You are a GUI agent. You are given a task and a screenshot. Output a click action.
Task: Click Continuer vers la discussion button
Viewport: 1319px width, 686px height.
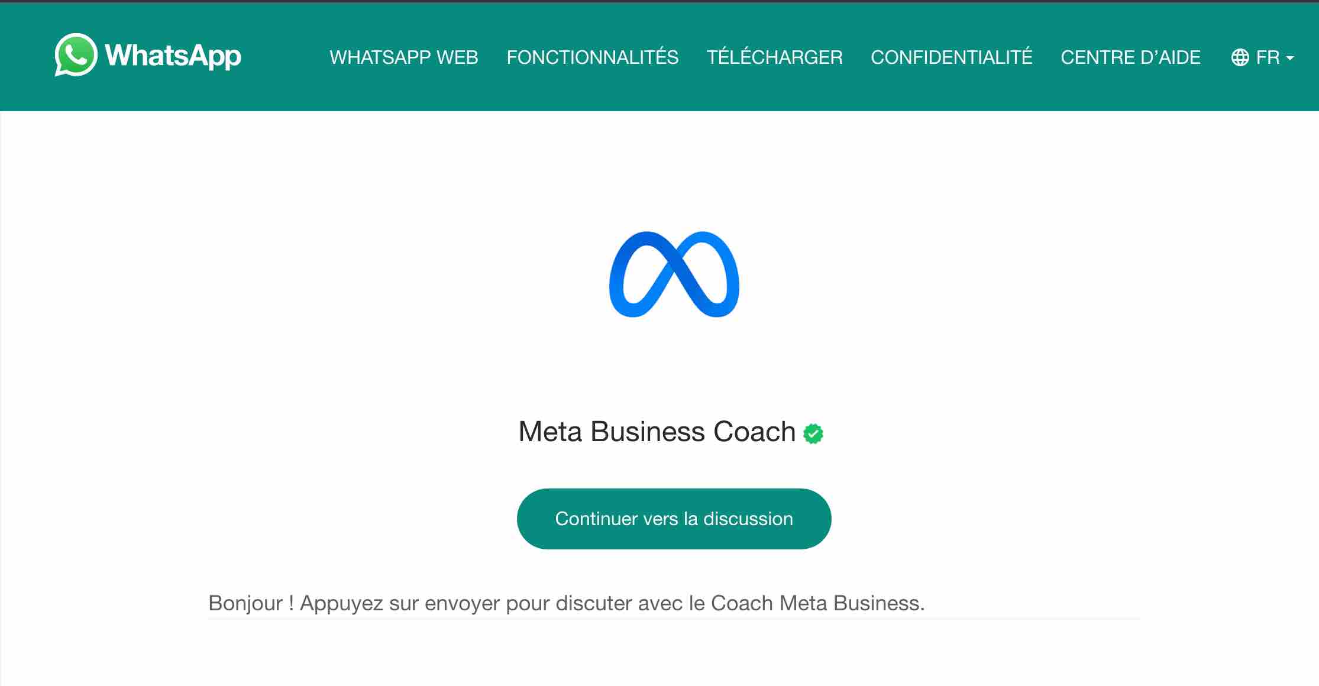click(x=674, y=519)
